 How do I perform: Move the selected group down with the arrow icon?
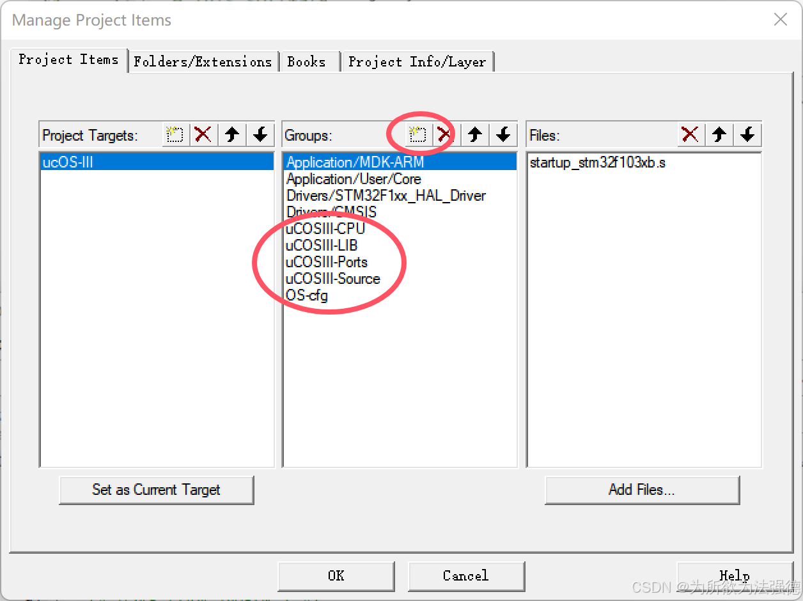503,134
